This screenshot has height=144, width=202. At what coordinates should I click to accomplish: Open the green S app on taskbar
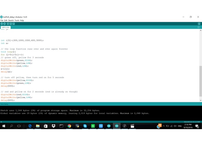(x=93, y=126)
